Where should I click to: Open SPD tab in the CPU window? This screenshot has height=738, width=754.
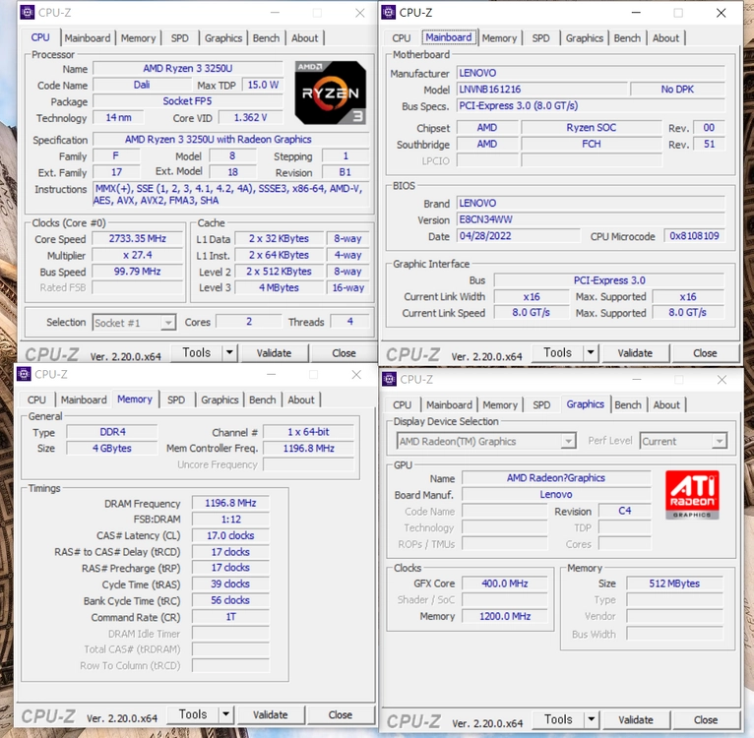click(179, 38)
